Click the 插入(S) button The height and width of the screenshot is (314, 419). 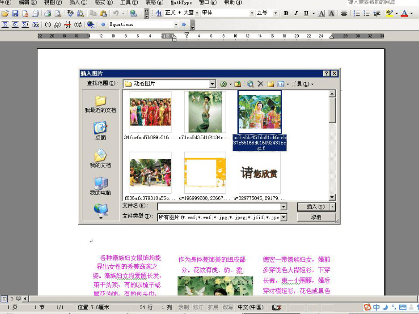[x=314, y=207]
